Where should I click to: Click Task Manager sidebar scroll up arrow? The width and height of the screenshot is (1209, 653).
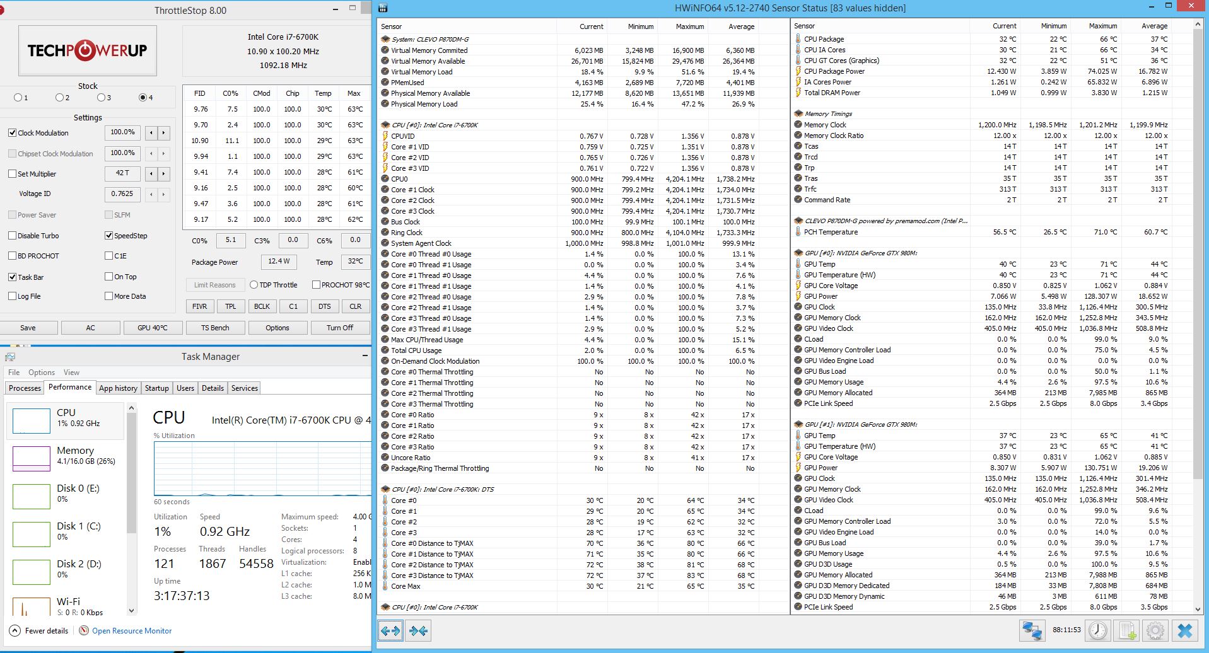[x=131, y=408]
